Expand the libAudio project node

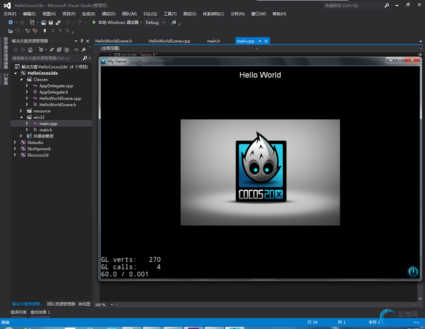[15, 142]
